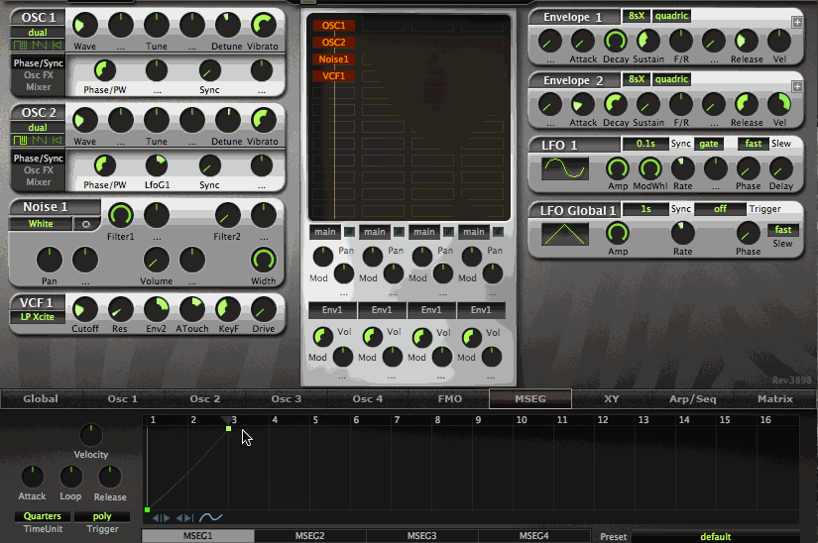818x543 pixels.
Task: Switch to the Global tab
Action: click(x=41, y=399)
